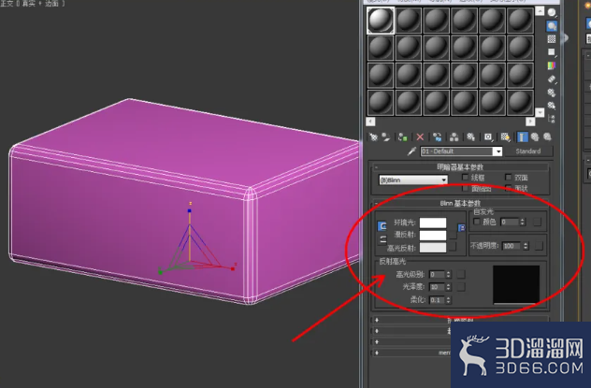Screen dimensions: 591x388
Task: Enable the 双面 two-sided checkbox
Action: (508, 177)
